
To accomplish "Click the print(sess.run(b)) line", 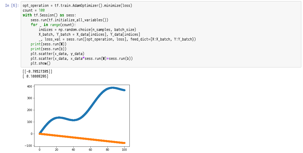I will coord(48,49).
